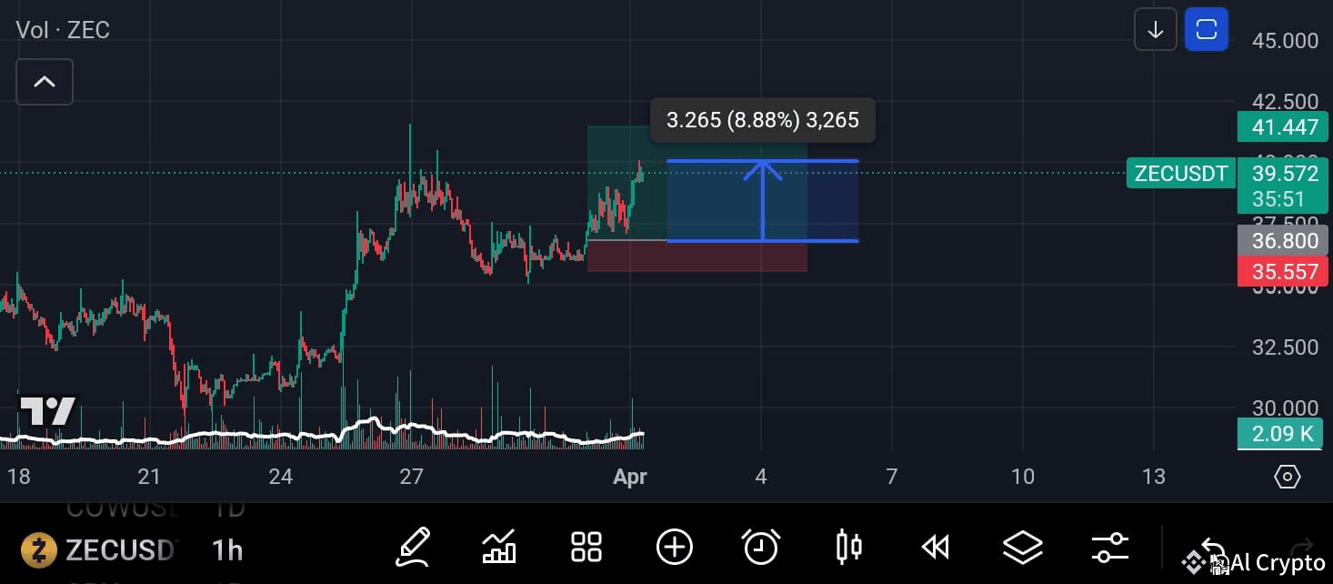
Task: Tap the ZECUSDT label on the price axis
Action: 1180,173
